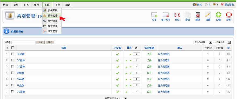Move DD品牌 up with the green arrow
This screenshot has height=99, width=237.
tap(126, 61)
